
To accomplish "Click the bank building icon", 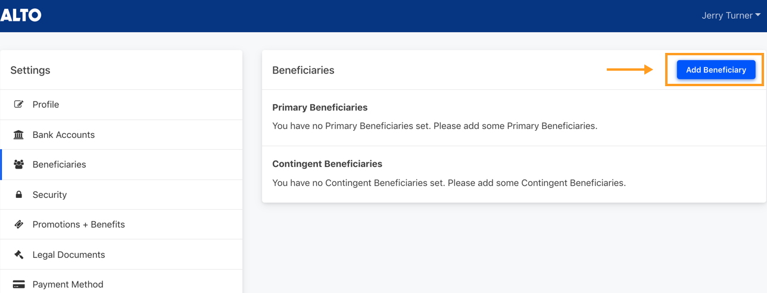I will [x=18, y=135].
